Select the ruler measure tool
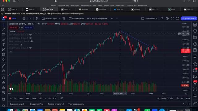The width and height of the screenshot is (198, 111). (3, 66)
